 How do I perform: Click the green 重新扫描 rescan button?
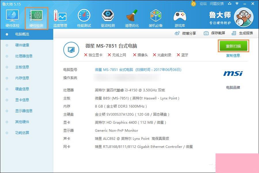coord(233,46)
